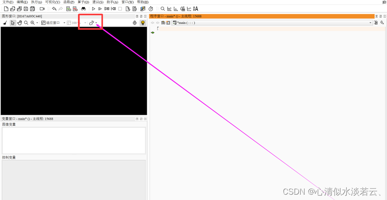Open the 算子(O) menu
This screenshot has width=387, height=200.
(83, 2)
